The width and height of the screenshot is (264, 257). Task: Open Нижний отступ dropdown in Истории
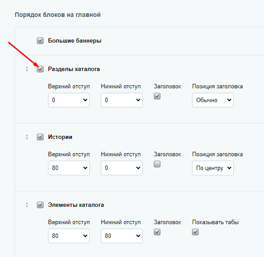point(122,168)
